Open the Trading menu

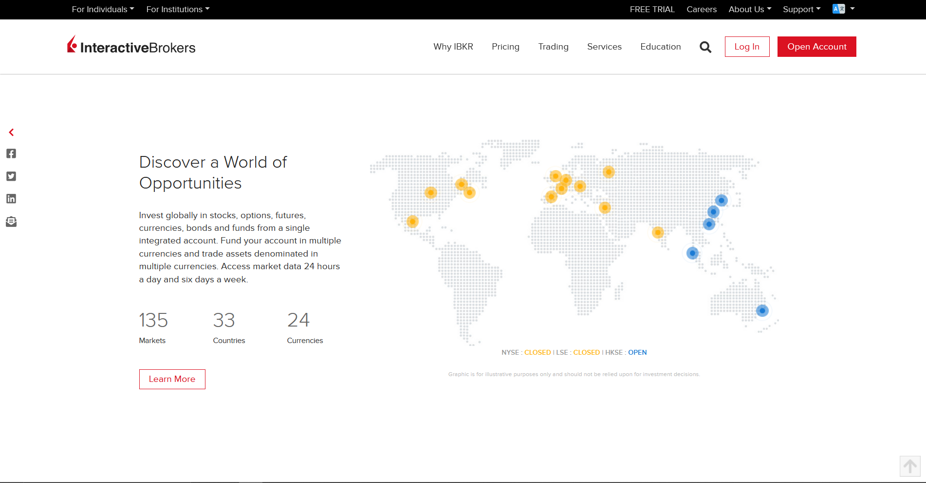pyautogui.click(x=553, y=47)
